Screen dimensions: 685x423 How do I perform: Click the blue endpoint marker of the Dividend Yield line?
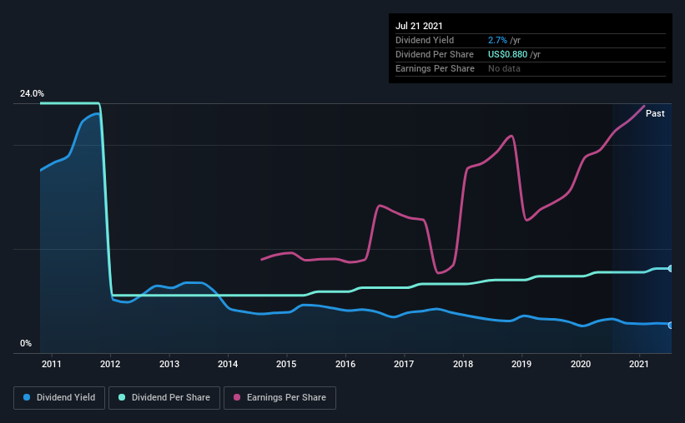pyautogui.click(x=671, y=326)
